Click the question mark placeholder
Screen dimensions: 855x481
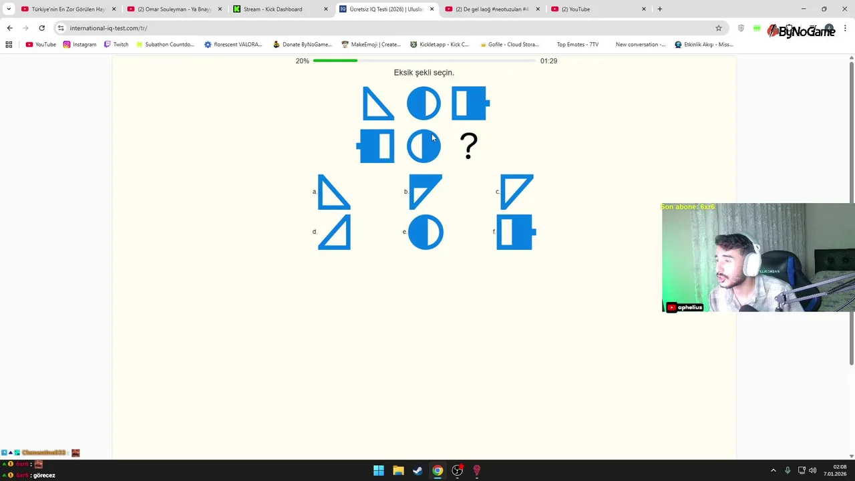tap(469, 146)
